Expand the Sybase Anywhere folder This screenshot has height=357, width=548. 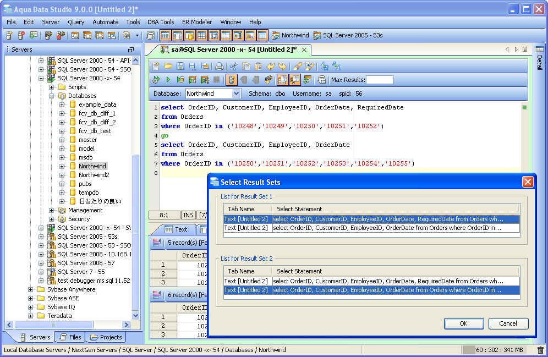point(30,289)
